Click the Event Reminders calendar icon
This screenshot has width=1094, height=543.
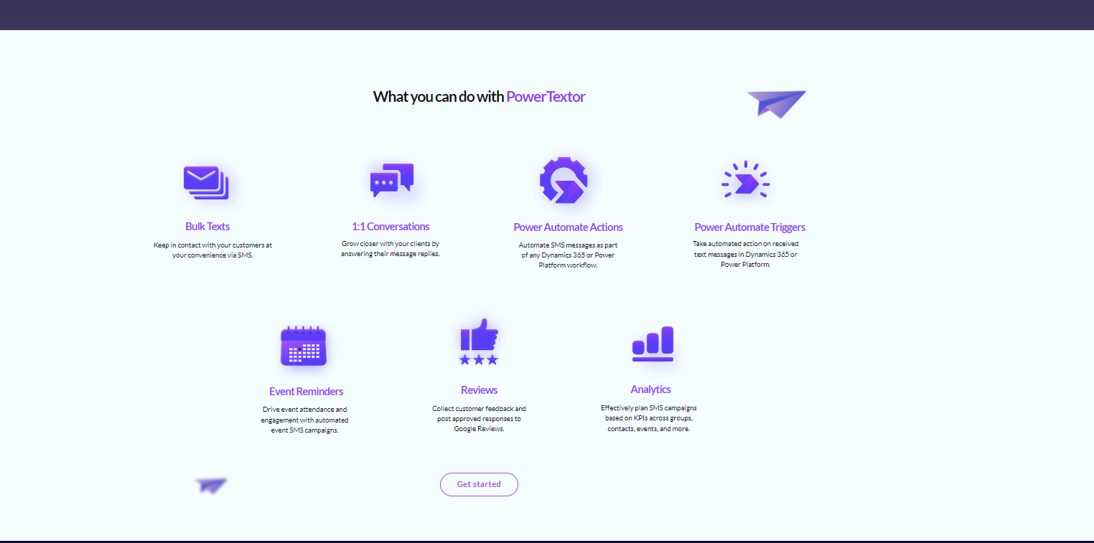click(x=304, y=345)
